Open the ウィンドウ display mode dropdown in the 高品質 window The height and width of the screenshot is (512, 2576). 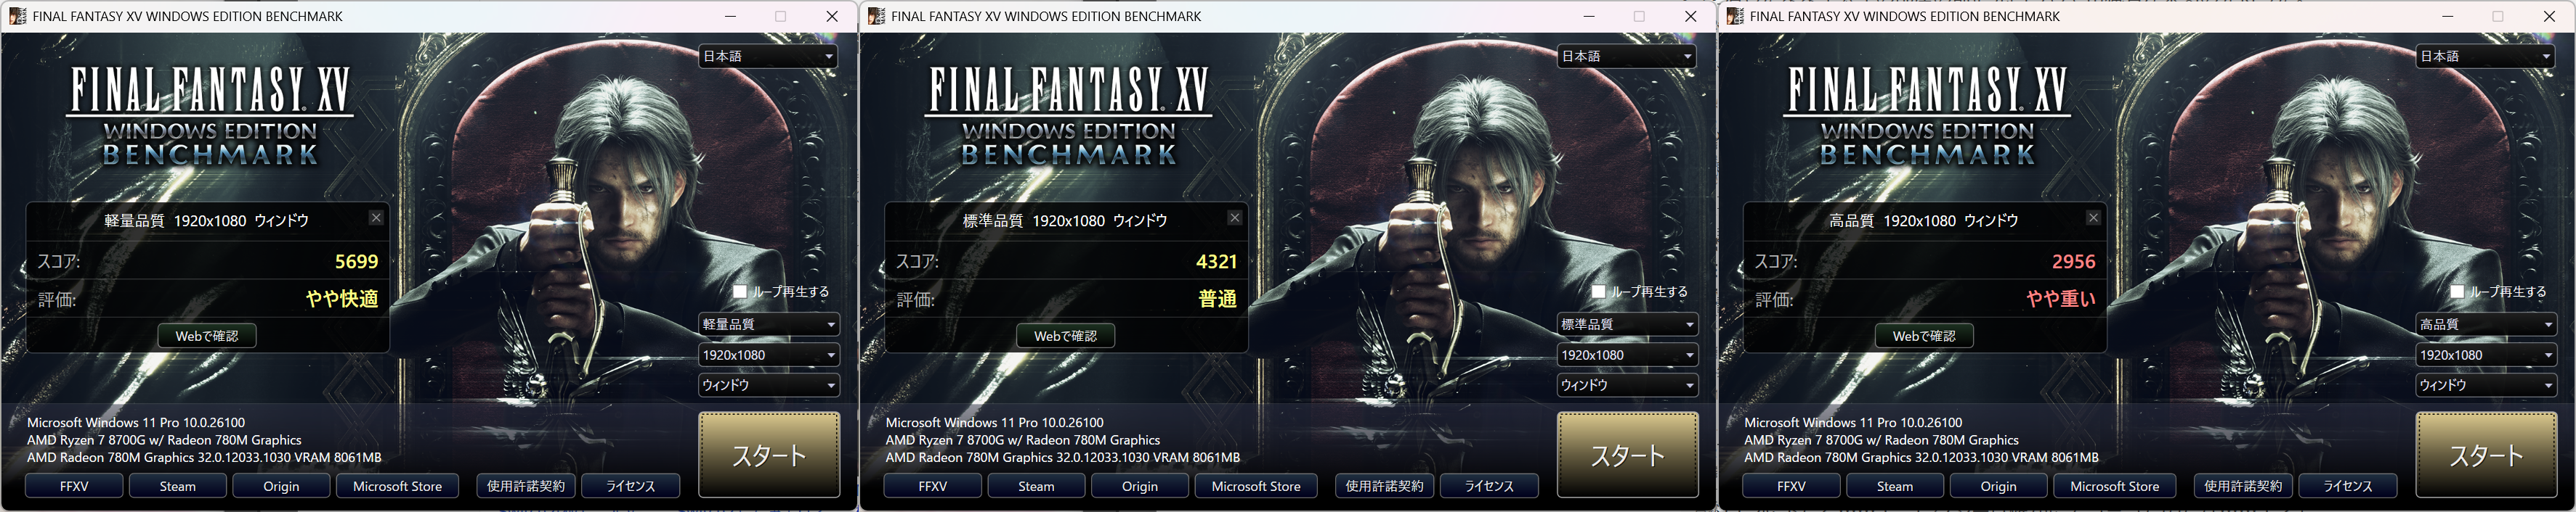point(2485,385)
